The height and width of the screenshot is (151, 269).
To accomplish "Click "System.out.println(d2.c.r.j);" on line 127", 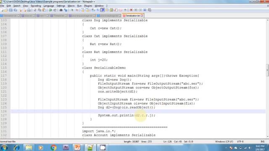I will click(x=127, y=115).
